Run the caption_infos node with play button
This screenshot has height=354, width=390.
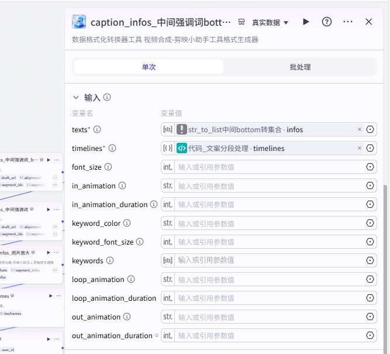(306, 22)
